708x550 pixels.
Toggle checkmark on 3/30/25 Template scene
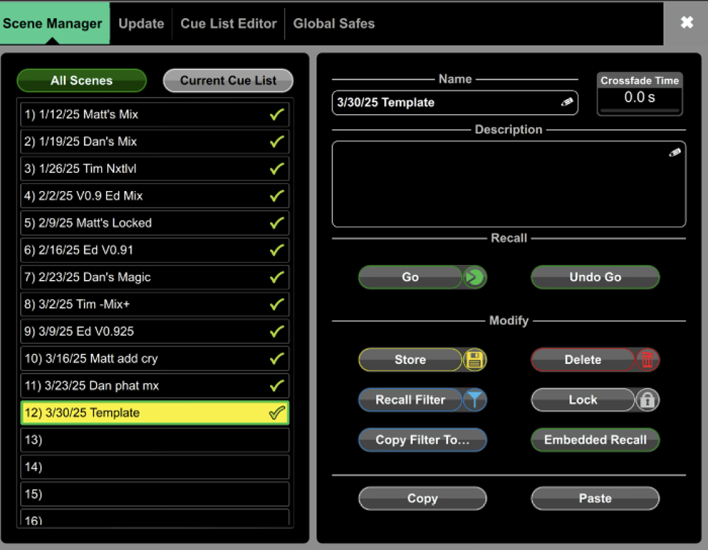pyautogui.click(x=276, y=413)
